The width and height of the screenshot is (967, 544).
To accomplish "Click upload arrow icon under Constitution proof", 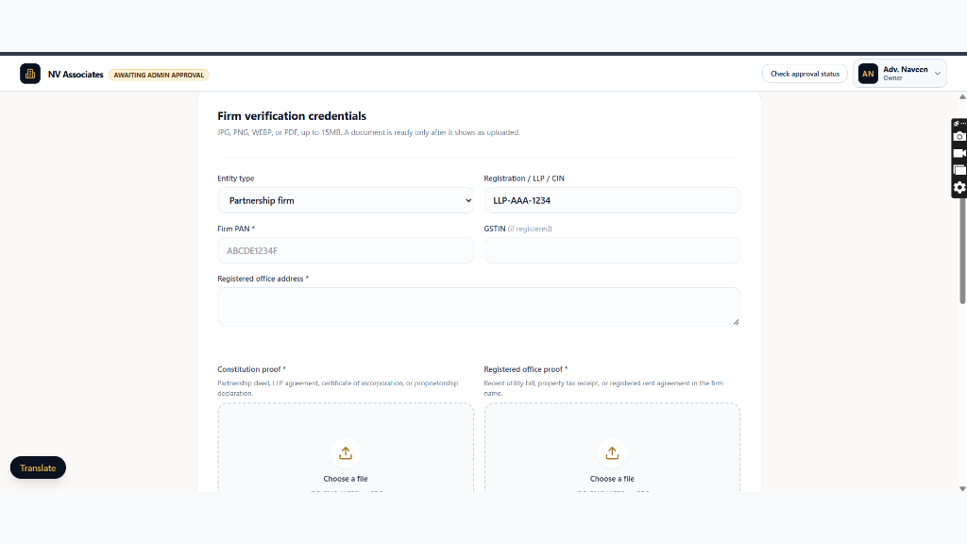I will click(x=346, y=453).
